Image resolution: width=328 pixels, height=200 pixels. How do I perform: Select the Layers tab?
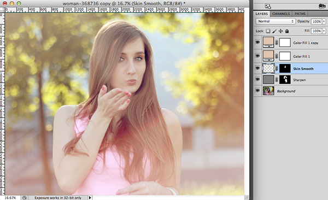[262, 14]
